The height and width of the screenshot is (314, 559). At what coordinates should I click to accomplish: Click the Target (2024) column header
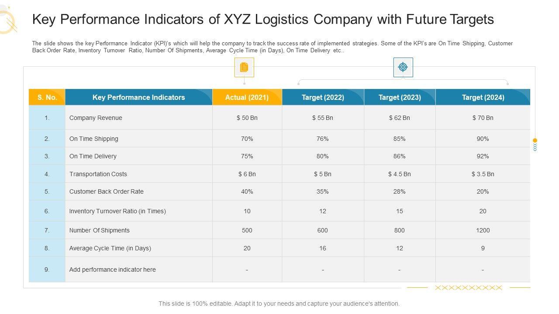tap(483, 97)
